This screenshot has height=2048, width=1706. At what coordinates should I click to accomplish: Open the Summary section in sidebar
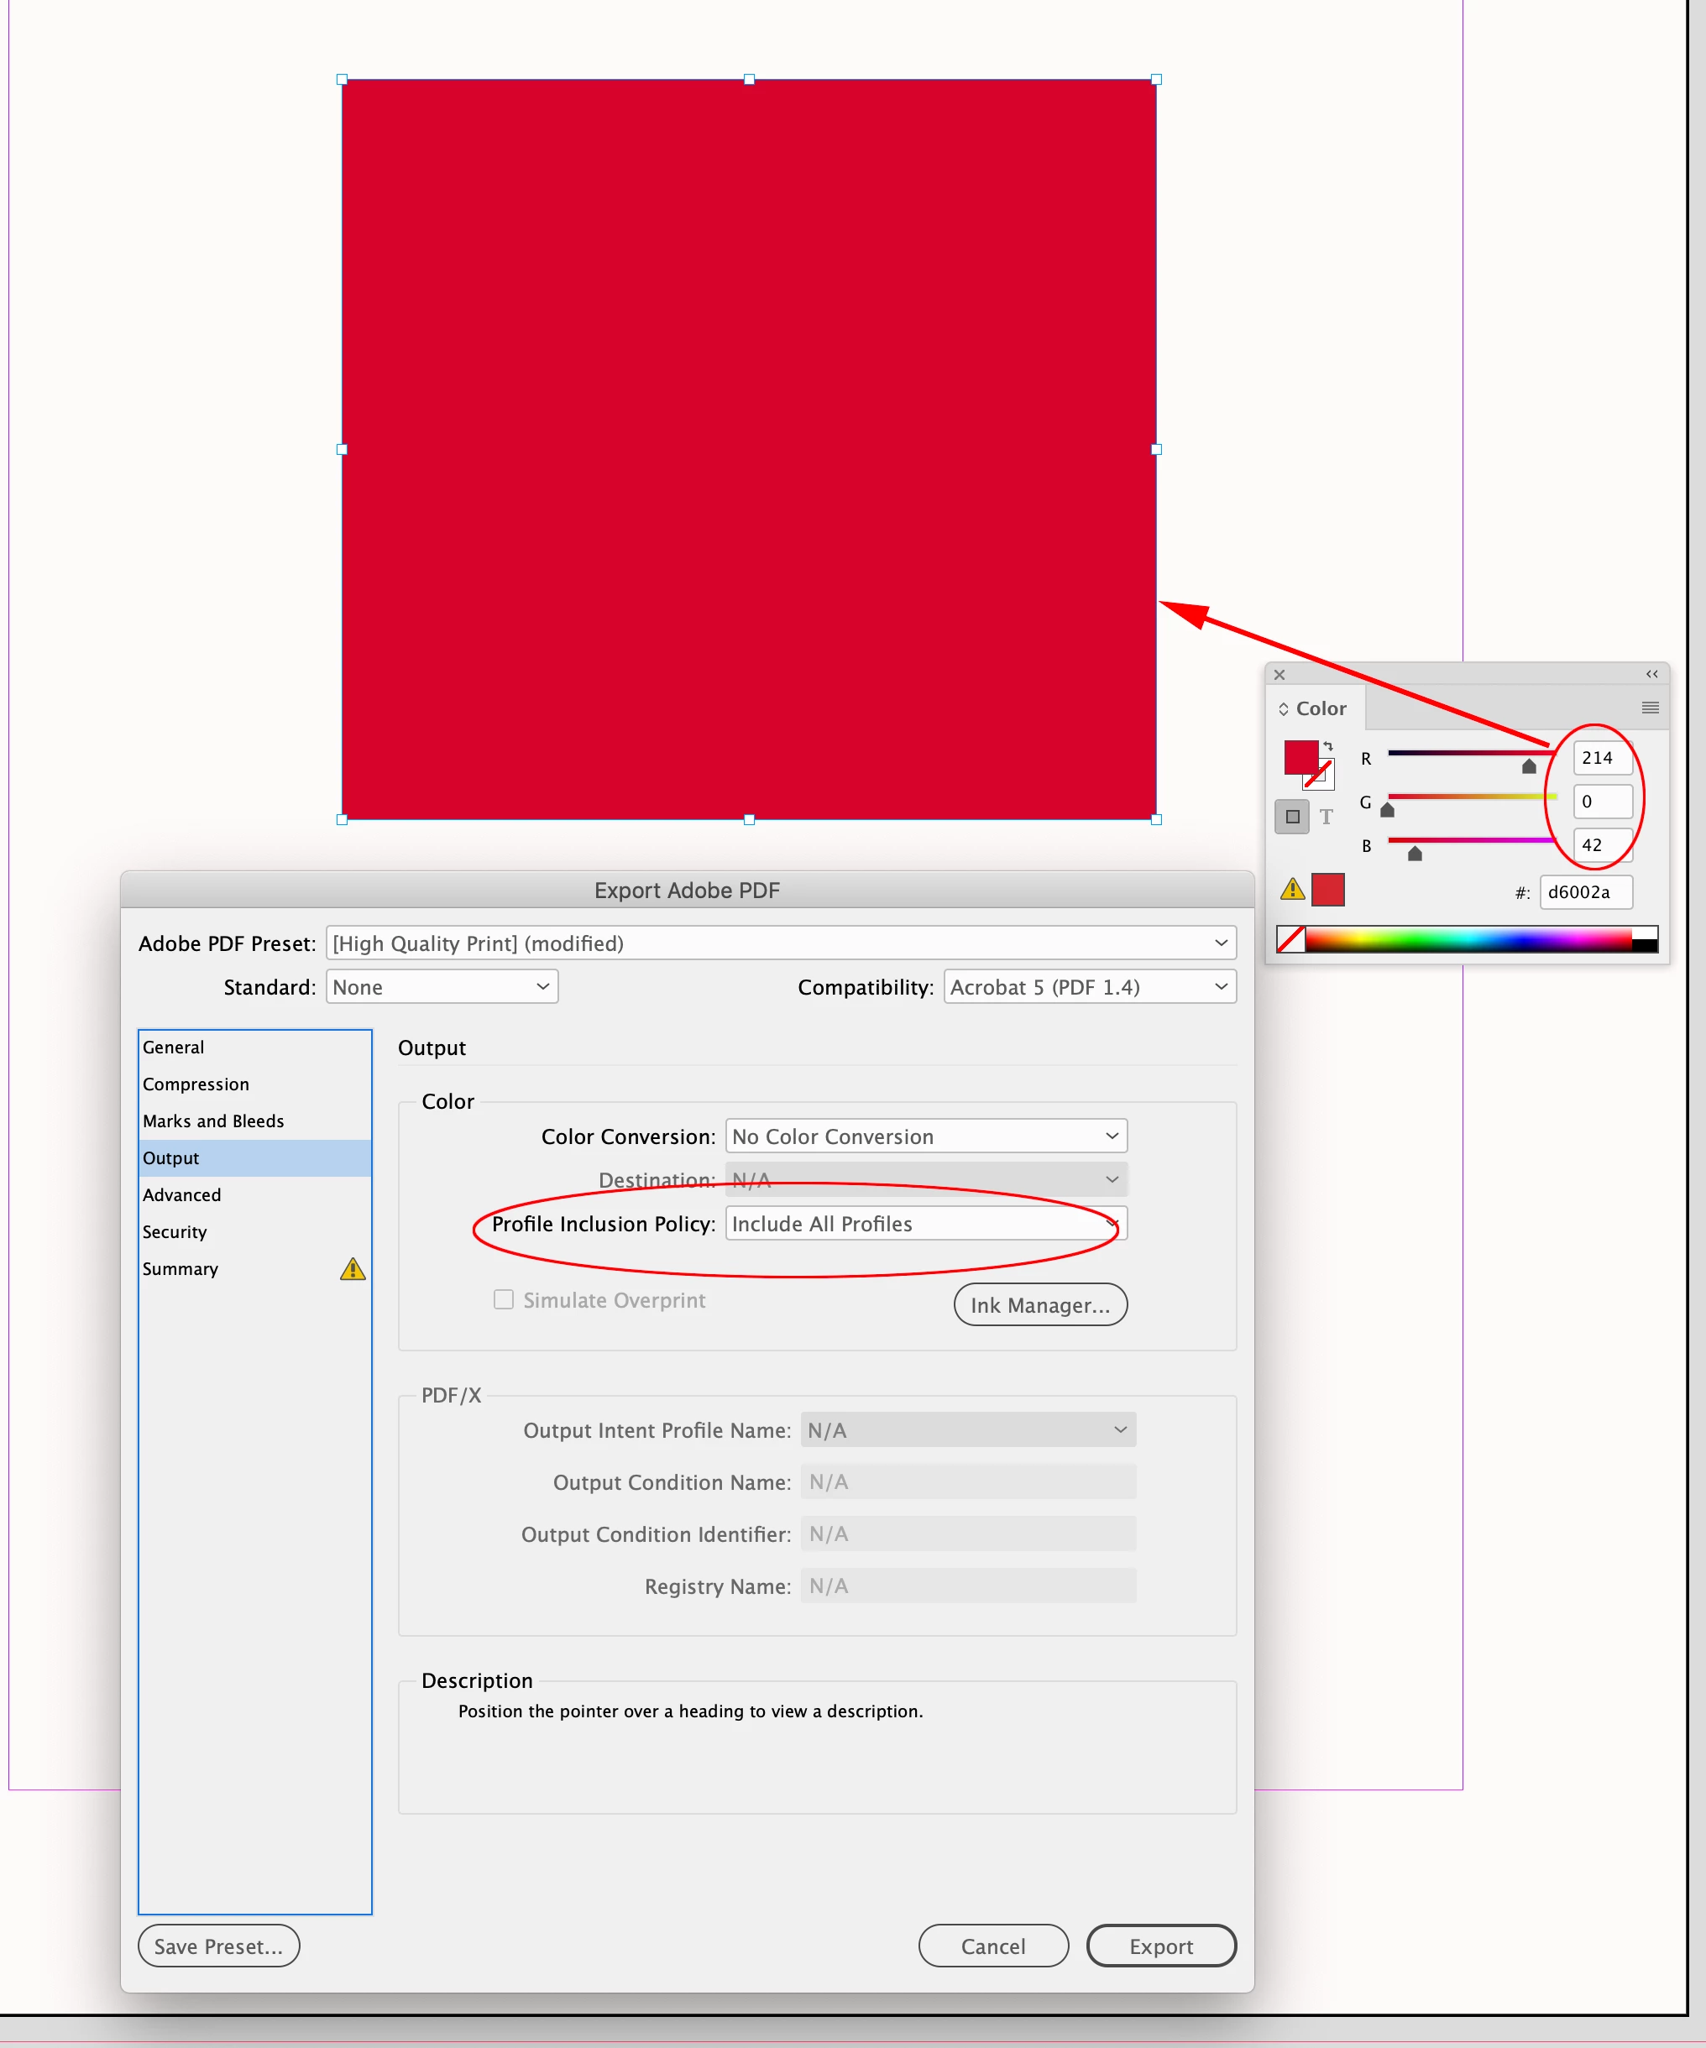pyautogui.click(x=181, y=1267)
